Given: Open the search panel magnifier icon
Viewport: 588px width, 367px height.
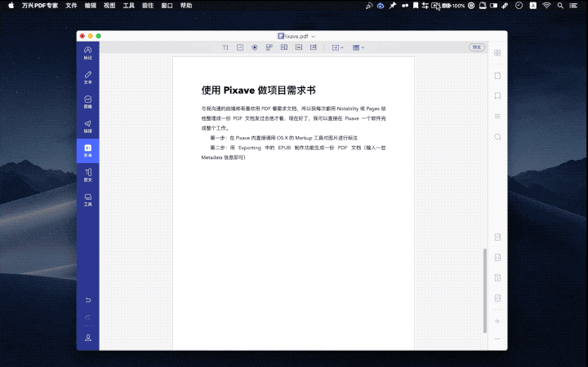Looking at the screenshot, I should tap(497, 137).
